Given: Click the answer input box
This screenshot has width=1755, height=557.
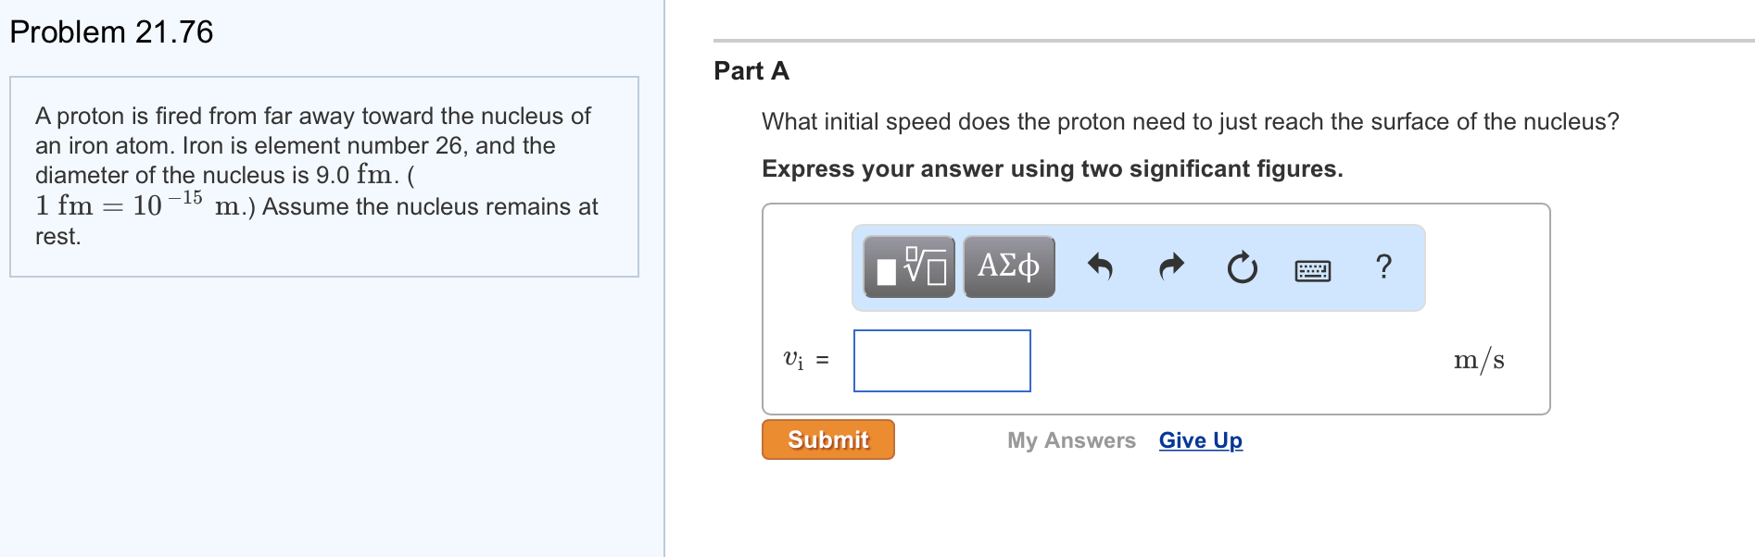Looking at the screenshot, I should [x=941, y=361].
